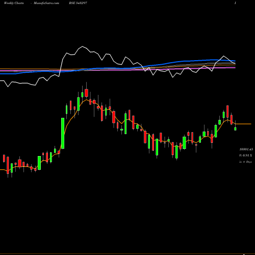Click the orange price level line extension
The image size is (255, 255).
[243, 124]
